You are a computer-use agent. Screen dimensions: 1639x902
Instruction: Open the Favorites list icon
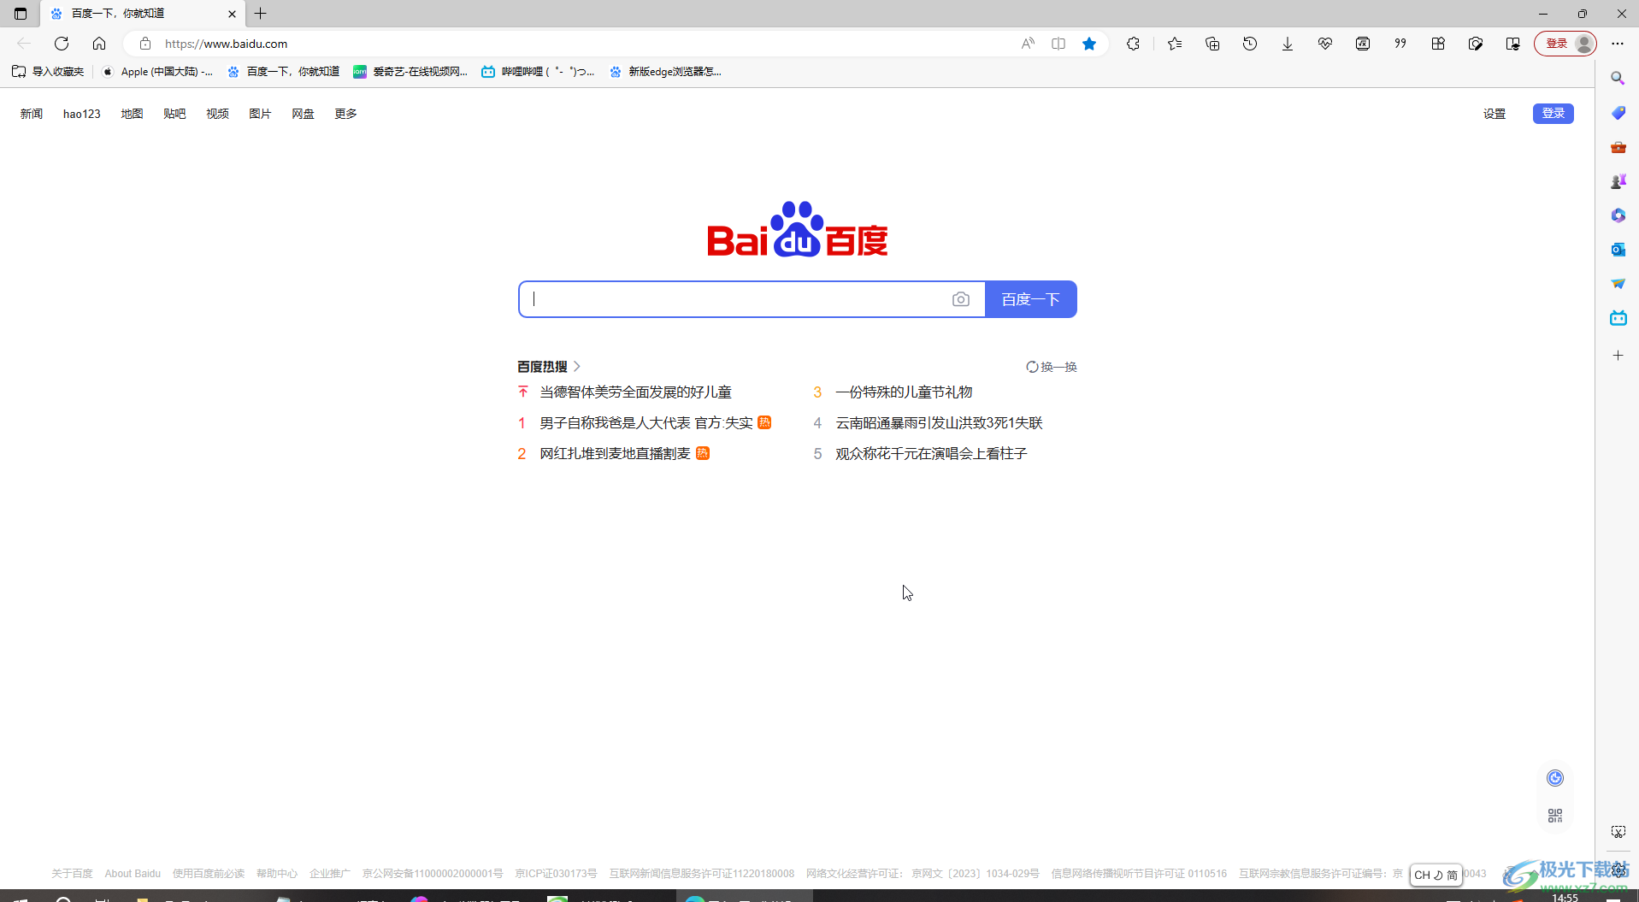(x=1175, y=44)
